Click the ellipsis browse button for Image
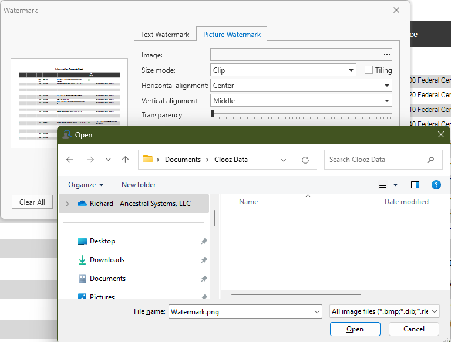451x342 pixels. coord(386,55)
